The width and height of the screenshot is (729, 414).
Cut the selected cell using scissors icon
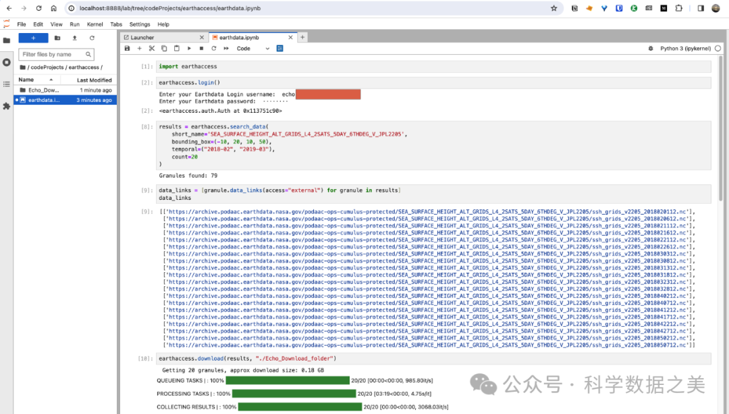[151, 49]
